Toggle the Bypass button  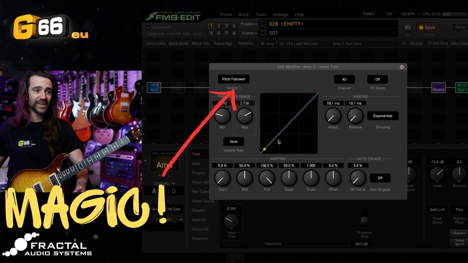(458, 233)
